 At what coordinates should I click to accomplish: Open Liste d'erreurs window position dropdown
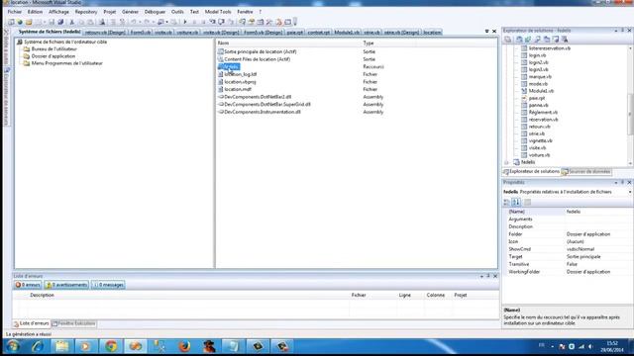(x=481, y=276)
